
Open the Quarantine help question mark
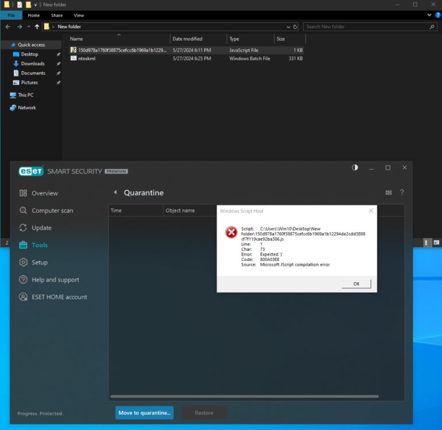pos(402,192)
